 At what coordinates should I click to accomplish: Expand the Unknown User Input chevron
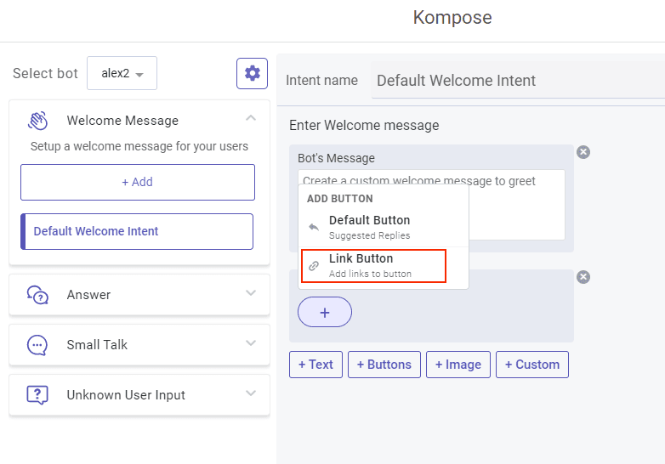[x=251, y=393]
